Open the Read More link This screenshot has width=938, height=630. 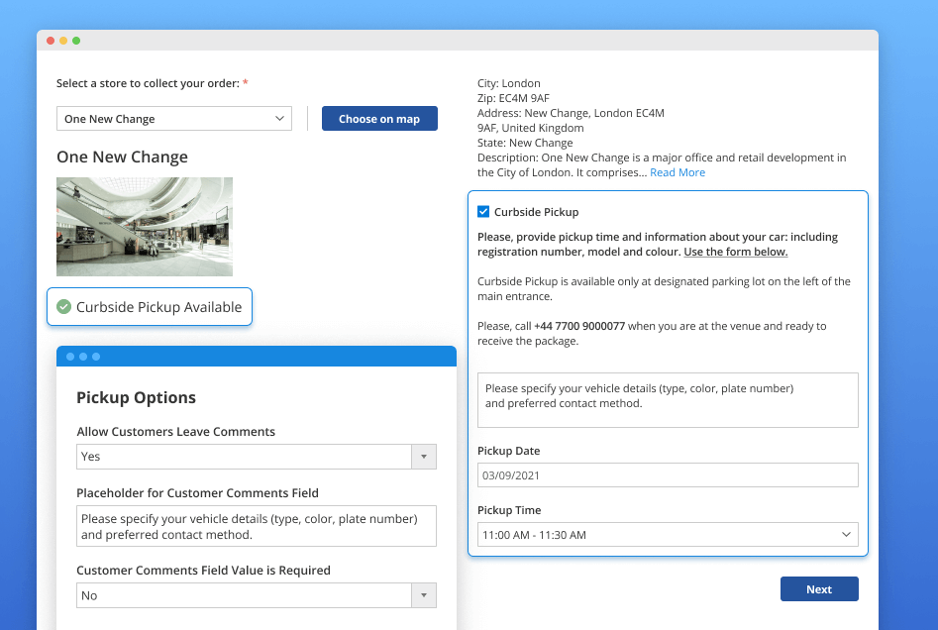click(x=677, y=172)
